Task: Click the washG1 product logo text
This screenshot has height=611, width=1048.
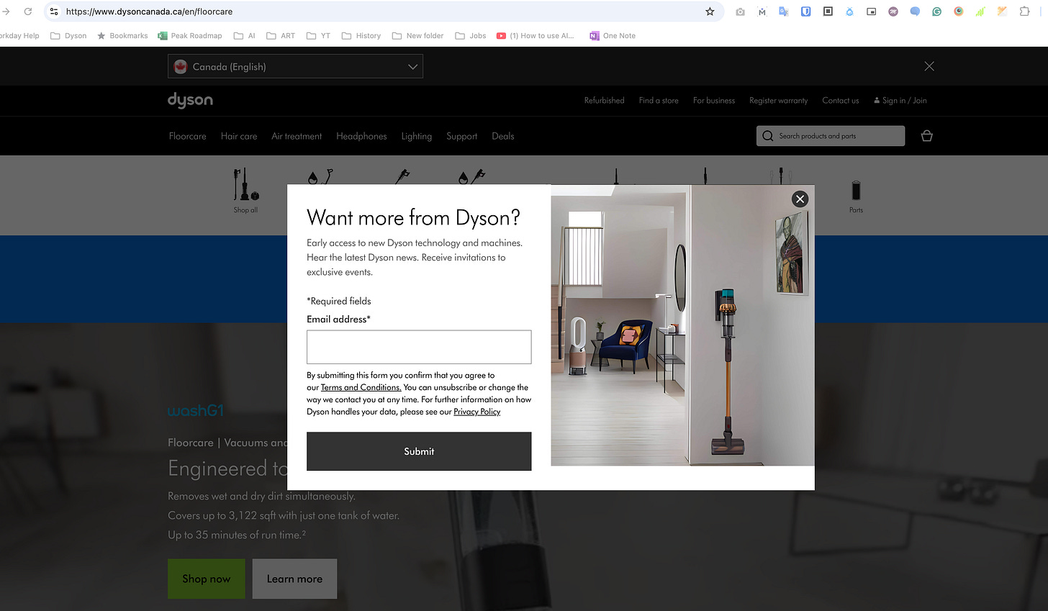Action: 196,411
